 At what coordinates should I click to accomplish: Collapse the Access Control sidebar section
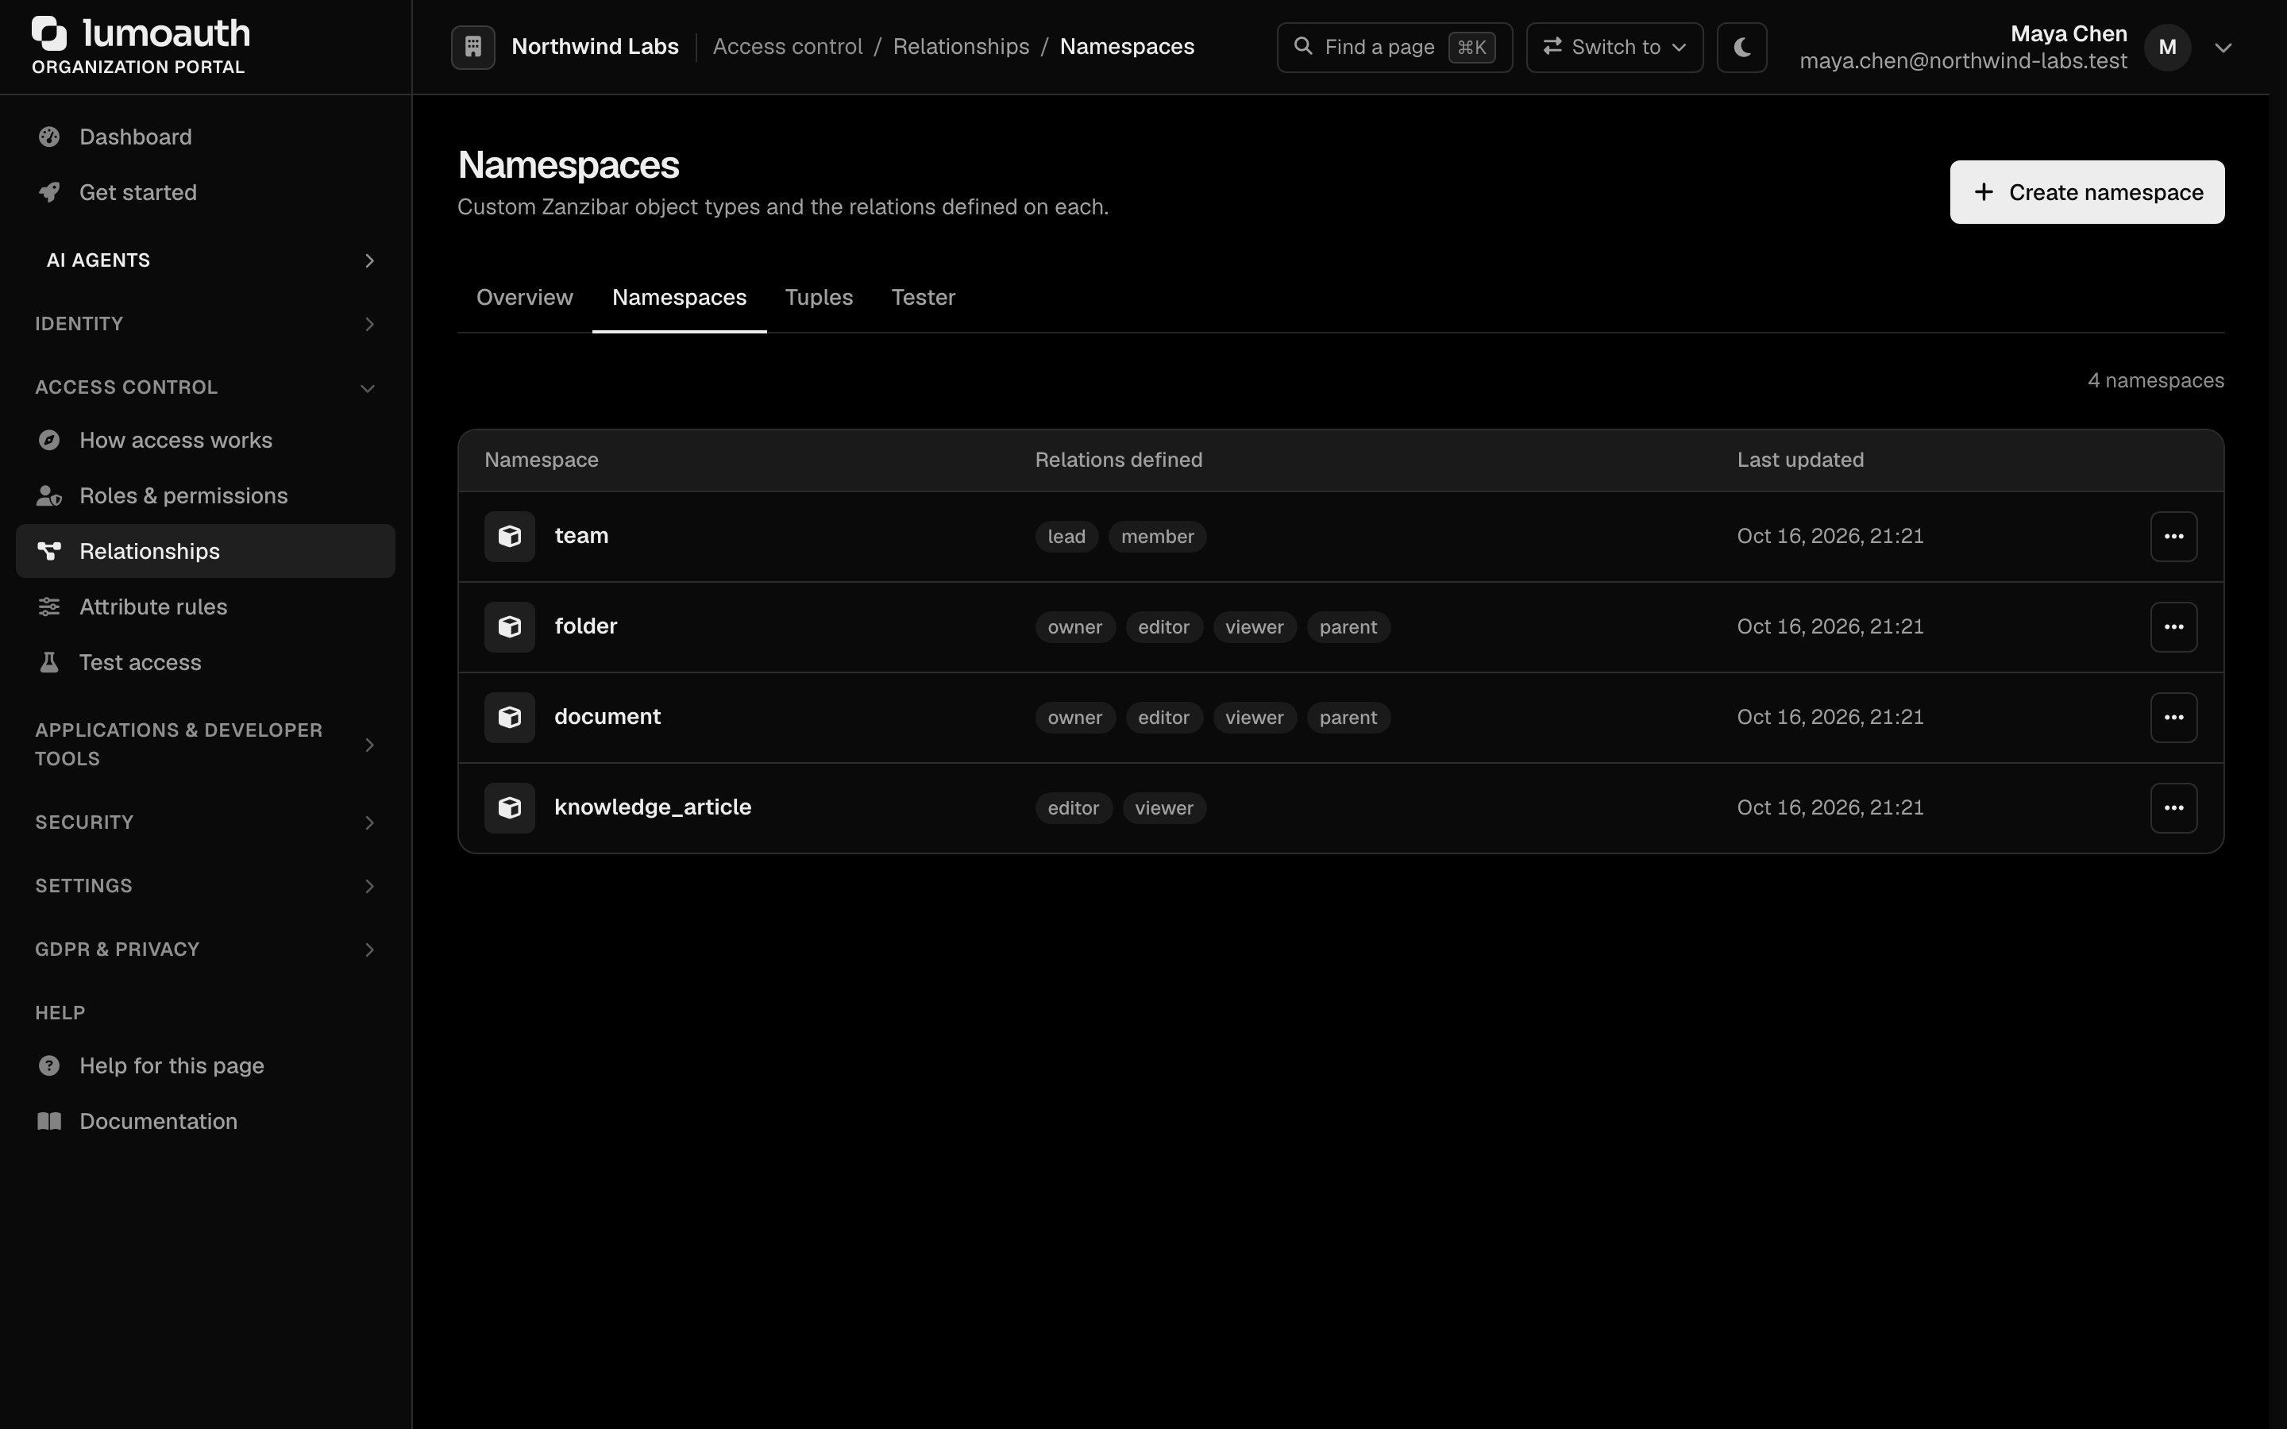coord(206,387)
